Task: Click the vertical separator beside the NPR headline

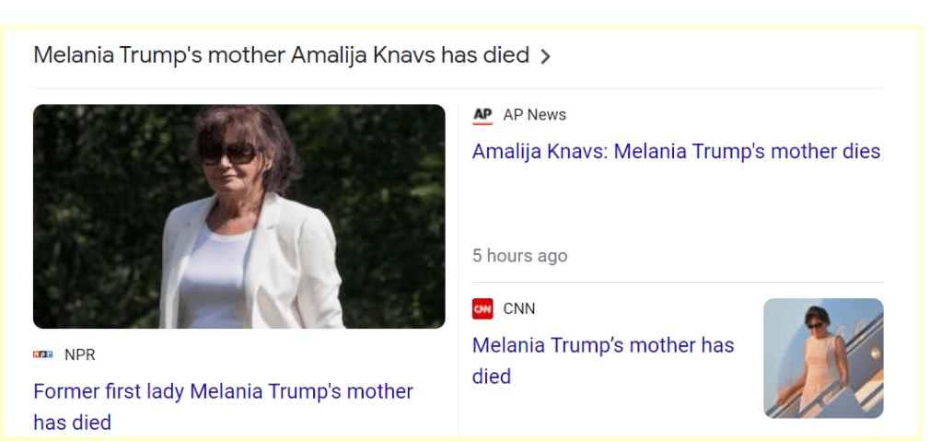Action: (459, 387)
